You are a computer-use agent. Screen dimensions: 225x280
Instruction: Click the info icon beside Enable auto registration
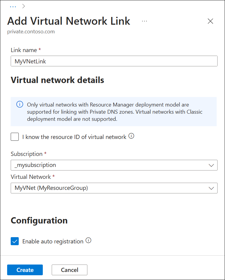pyautogui.click(x=88, y=240)
